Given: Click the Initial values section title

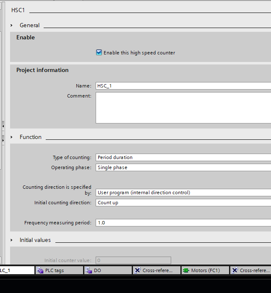Looking at the screenshot, I should [x=35, y=240].
